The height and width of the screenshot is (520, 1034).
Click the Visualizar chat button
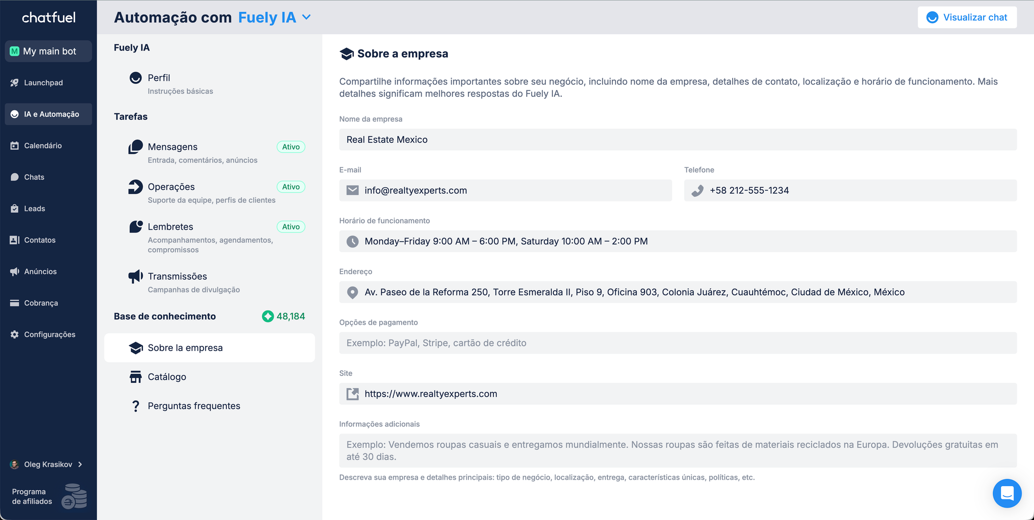(x=967, y=17)
